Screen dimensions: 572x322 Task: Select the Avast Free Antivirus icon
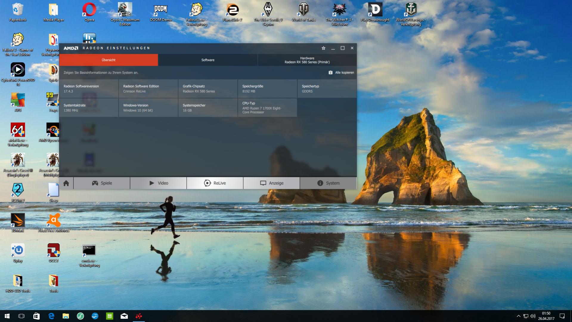click(54, 223)
